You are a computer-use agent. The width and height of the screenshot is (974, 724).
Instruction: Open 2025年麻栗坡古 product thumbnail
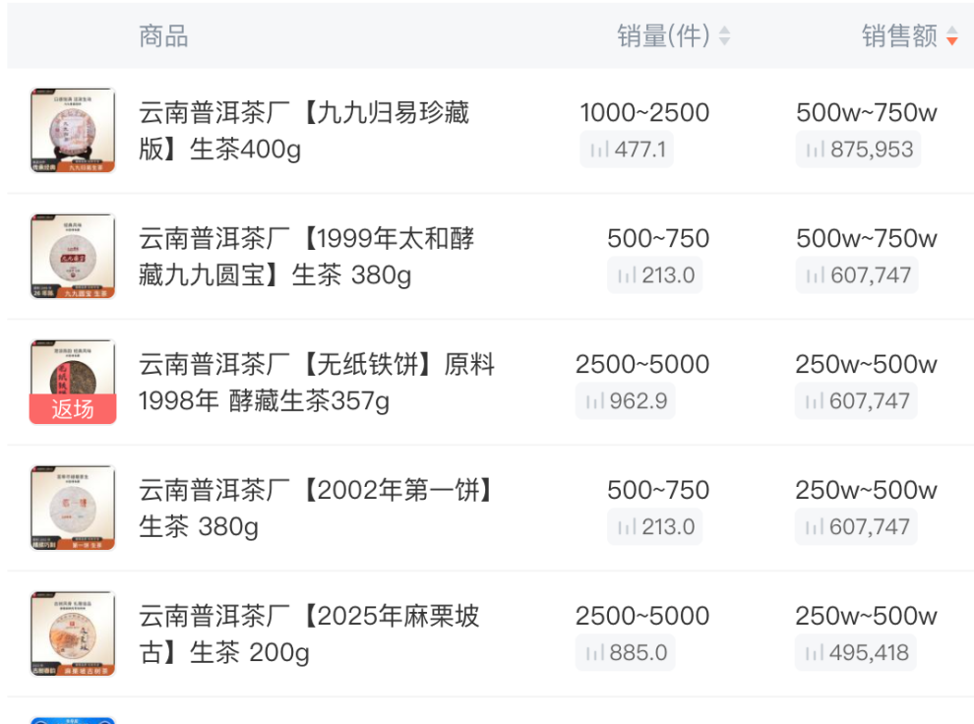coord(72,633)
